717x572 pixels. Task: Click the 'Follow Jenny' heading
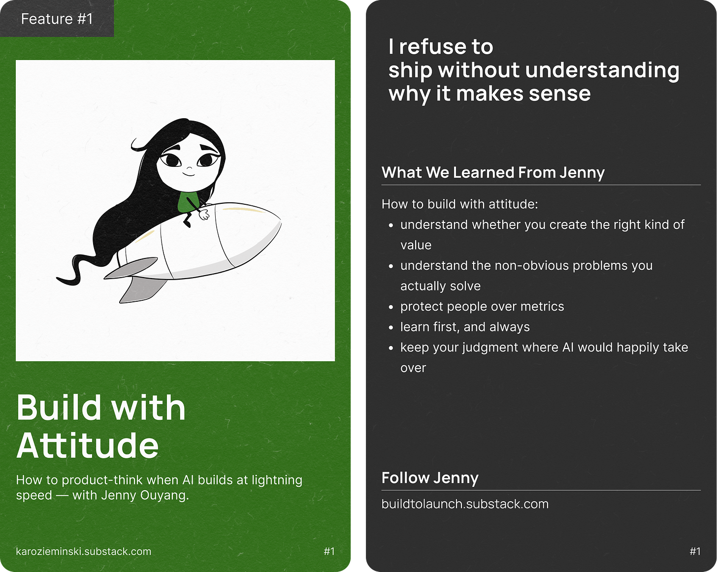(430, 477)
